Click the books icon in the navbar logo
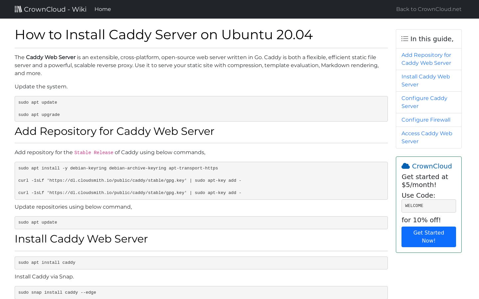 18,9
